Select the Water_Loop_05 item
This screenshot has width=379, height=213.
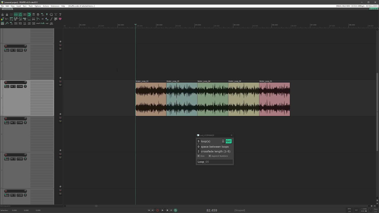pyautogui.click(x=182, y=99)
